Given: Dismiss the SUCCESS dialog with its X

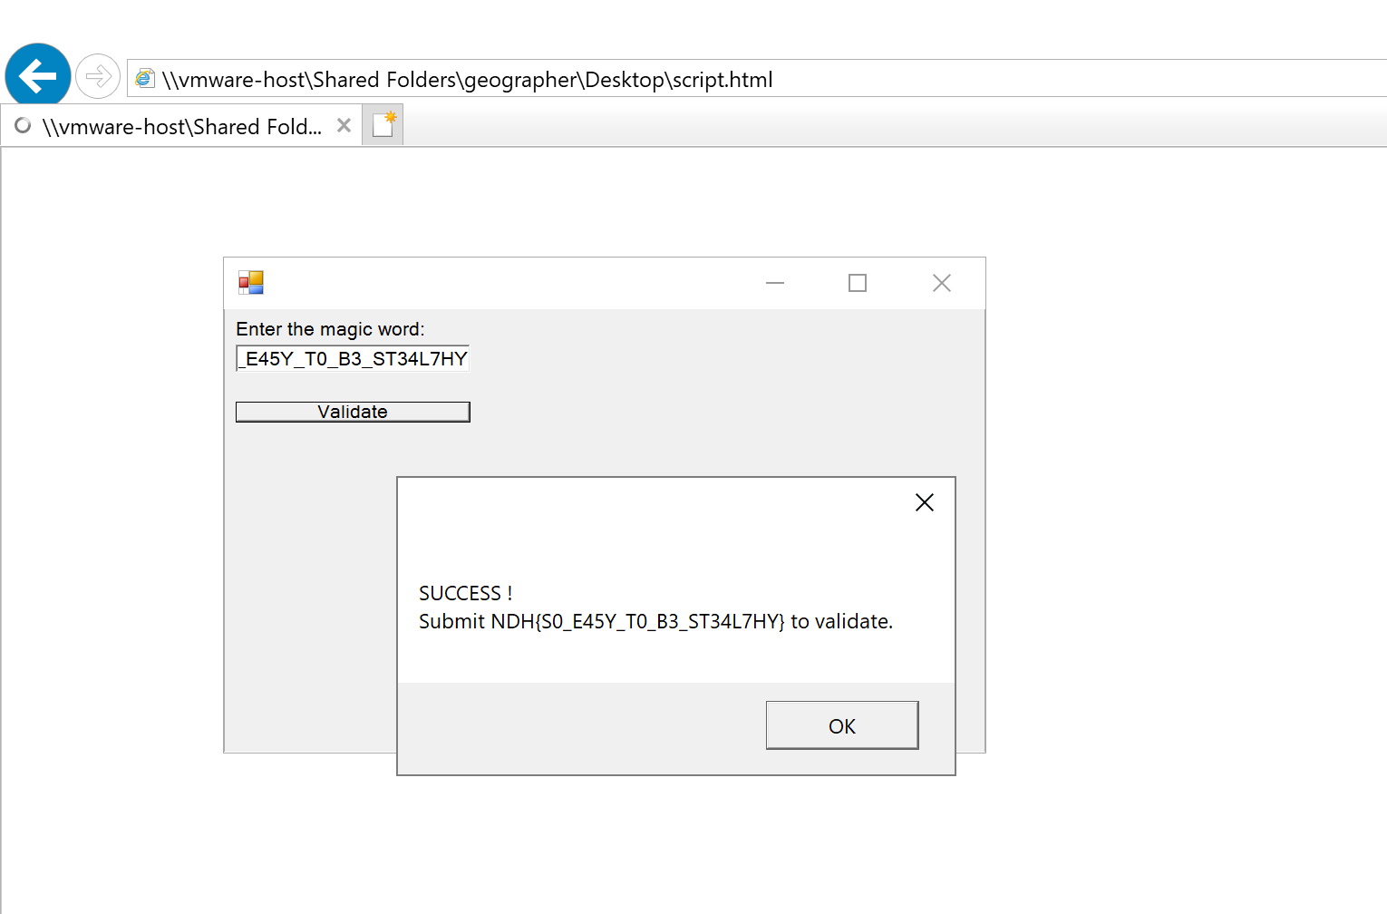Looking at the screenshot, I should pos(924,502).
